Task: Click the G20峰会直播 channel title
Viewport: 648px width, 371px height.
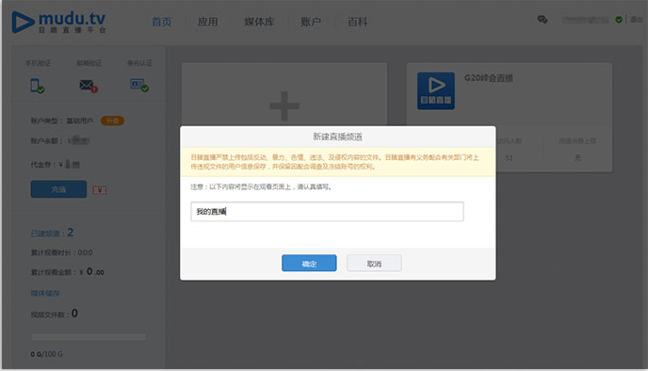Action: pyautogui.click(x=489, y=78)
